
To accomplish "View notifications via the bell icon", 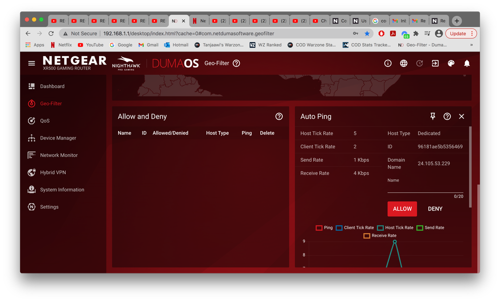I will 466,63.
